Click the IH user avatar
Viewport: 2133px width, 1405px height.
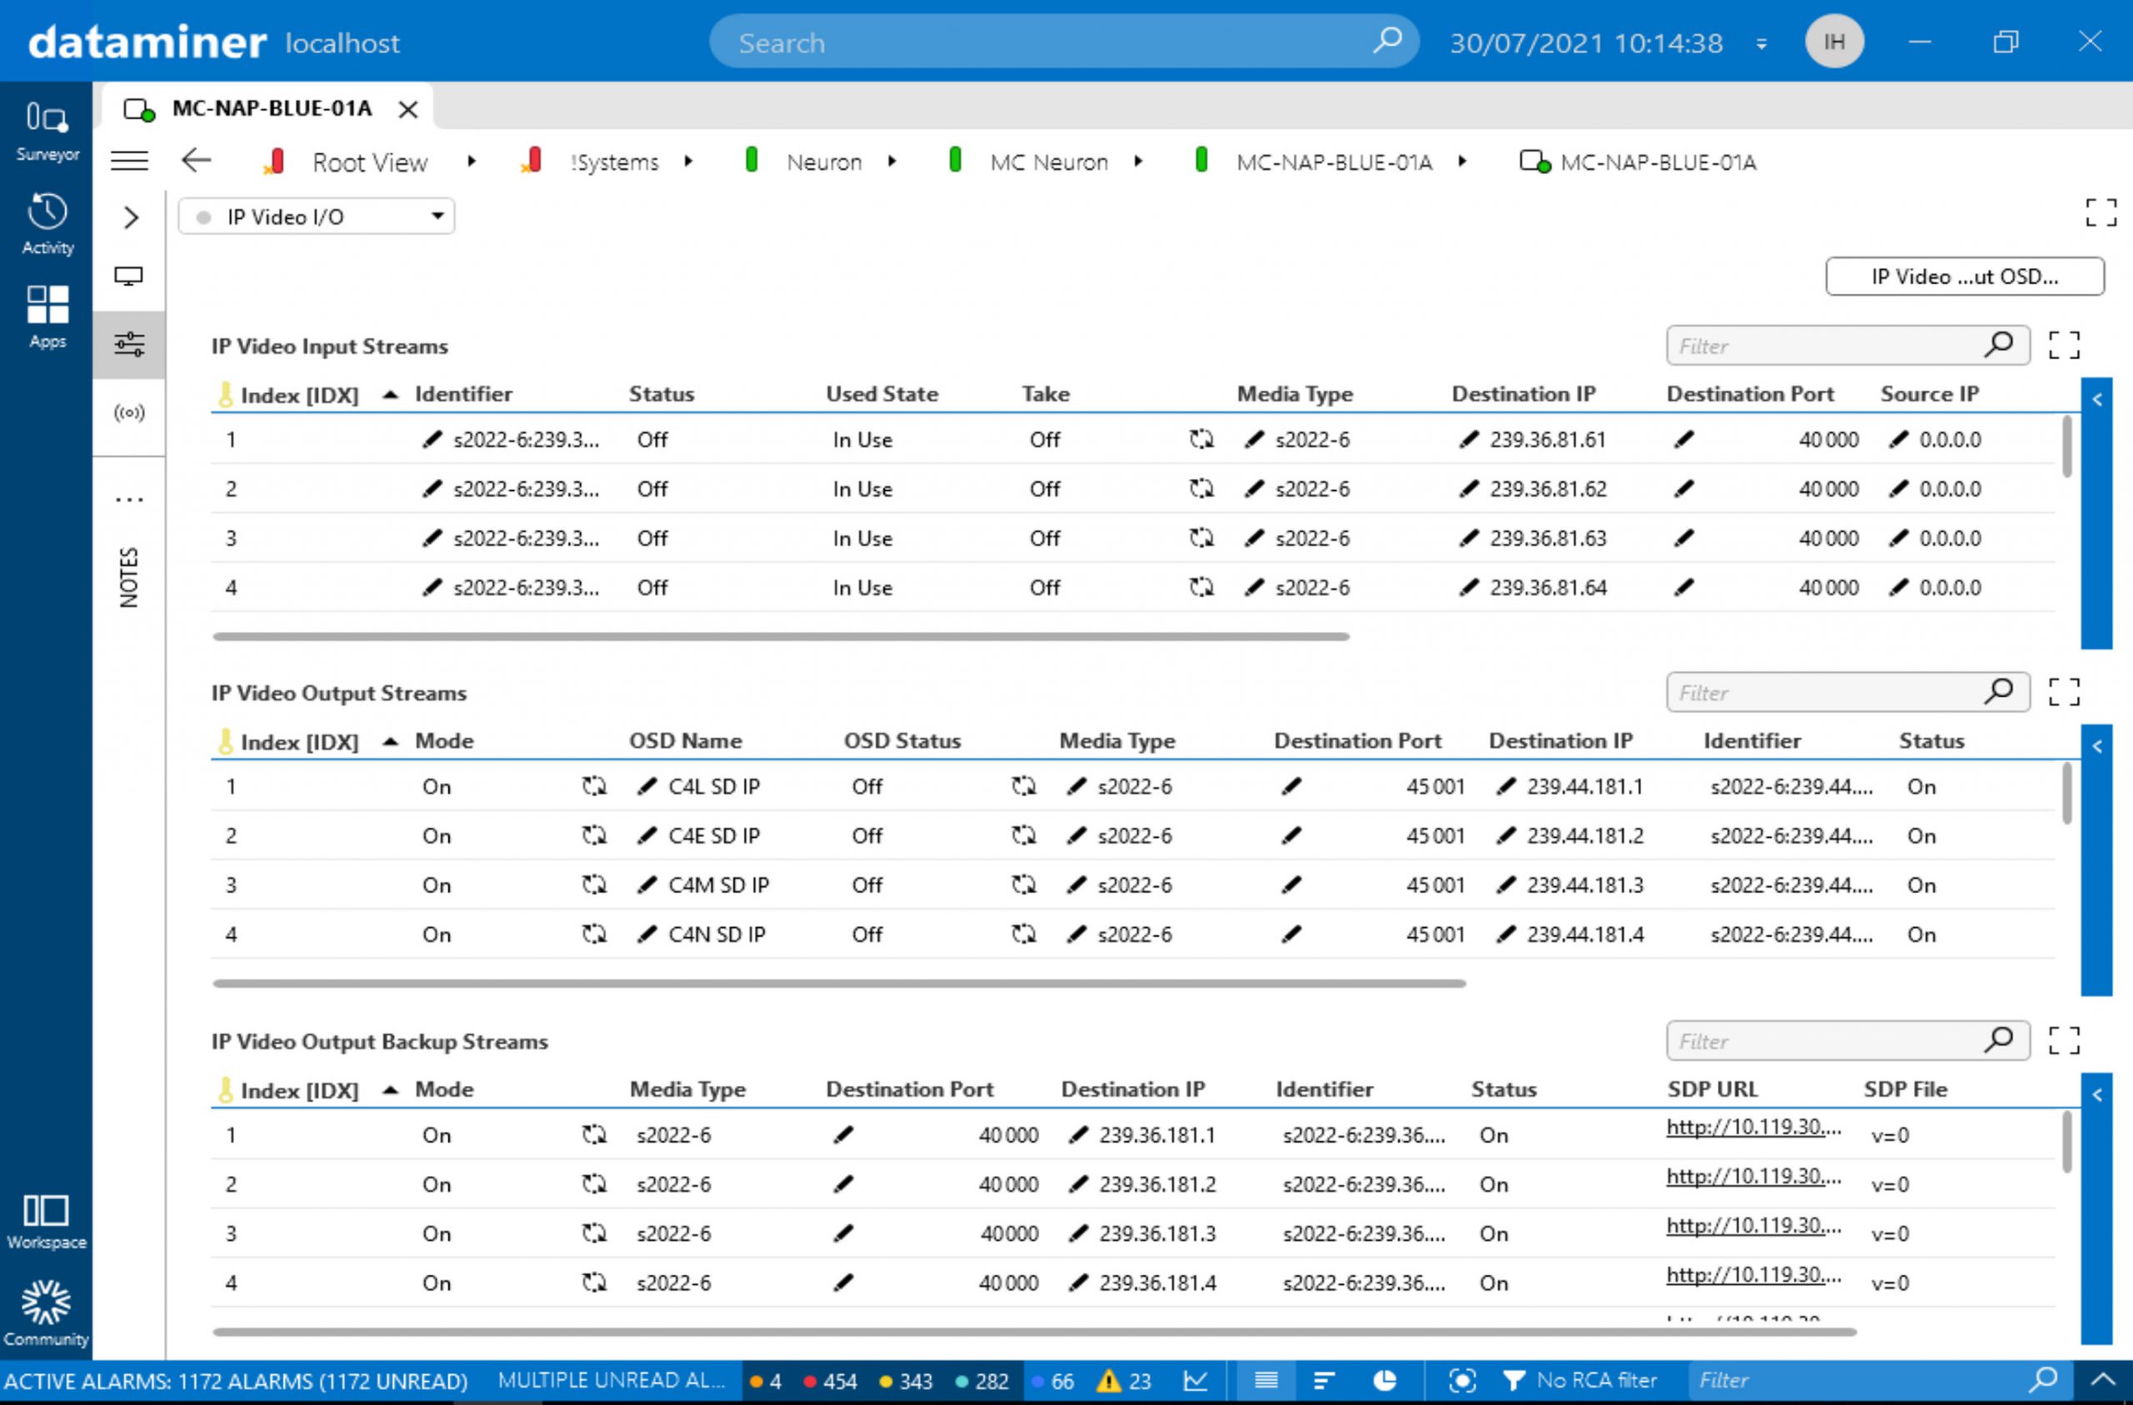pyautogui.click(x=1834, y=41)
